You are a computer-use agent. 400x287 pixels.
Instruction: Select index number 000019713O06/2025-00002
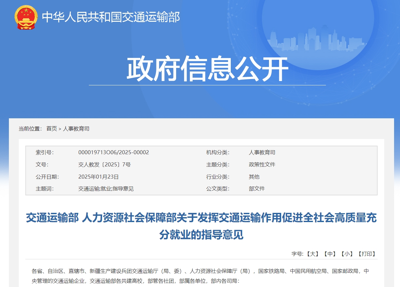[114, 152]
